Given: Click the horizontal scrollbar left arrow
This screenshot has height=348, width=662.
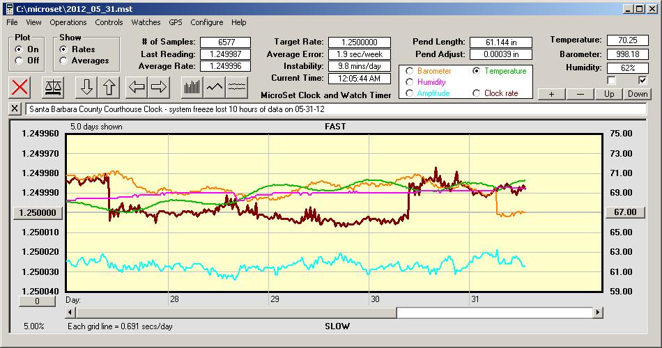Looking at the screenshot, I should pyautogui.click(x=71, y=313).
